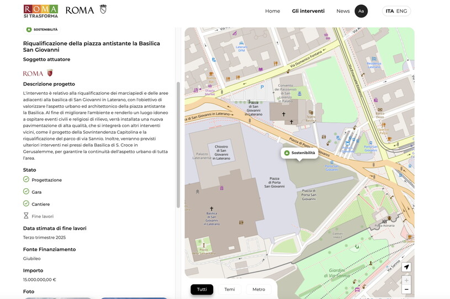
Task: Zoom out the map with minus button
Action: 406,289
